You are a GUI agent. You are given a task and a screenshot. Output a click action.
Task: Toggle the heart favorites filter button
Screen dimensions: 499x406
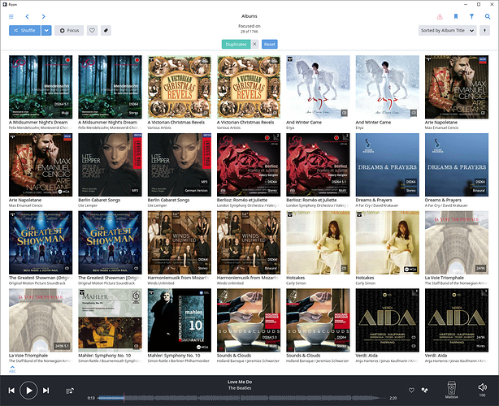[92, 31]
